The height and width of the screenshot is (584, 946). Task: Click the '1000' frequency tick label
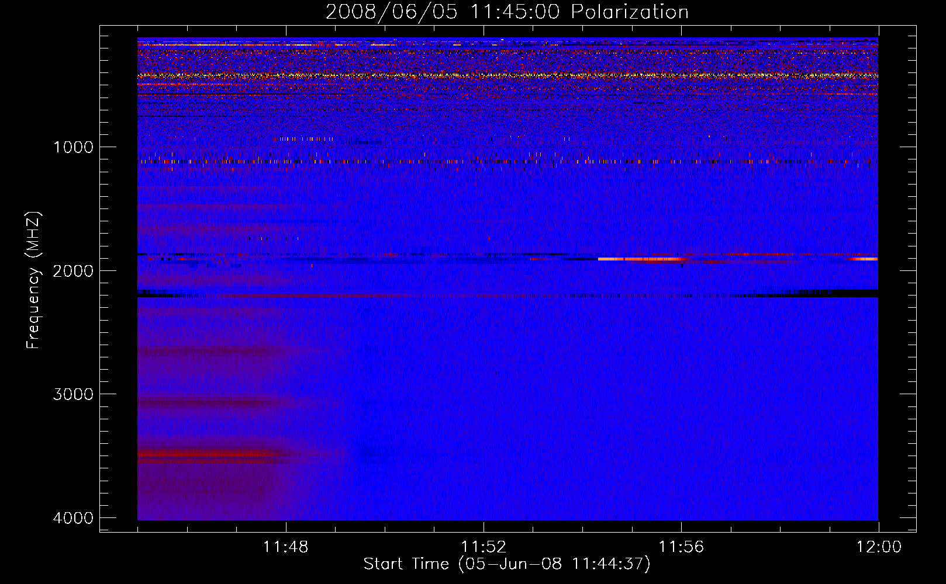(73, 147)
